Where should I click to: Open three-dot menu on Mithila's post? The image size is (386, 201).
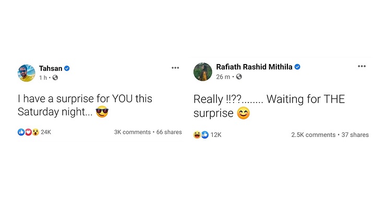[x=361, y=66]
